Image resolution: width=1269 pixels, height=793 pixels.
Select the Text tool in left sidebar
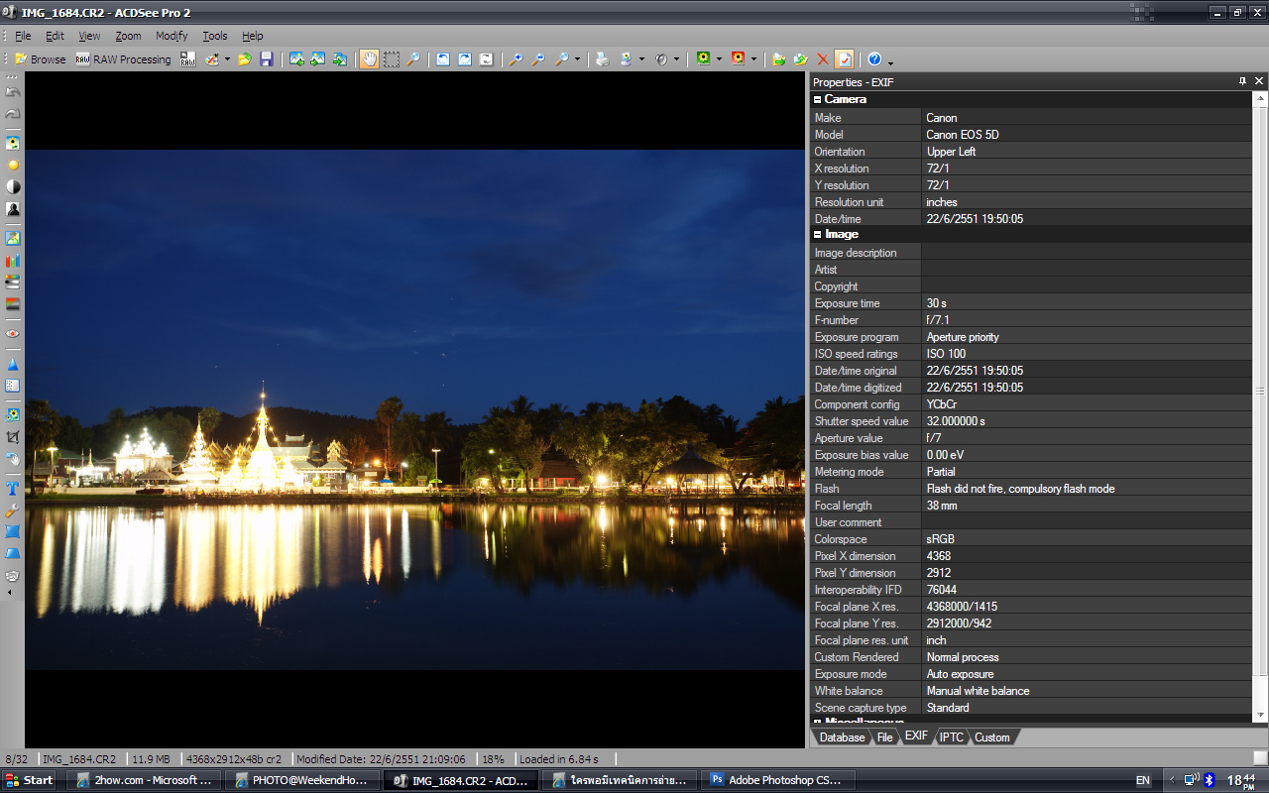13,488
